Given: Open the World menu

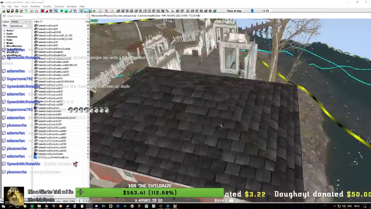Looking at the screenshot, I should pyautogui.click(x=25, y=6).
